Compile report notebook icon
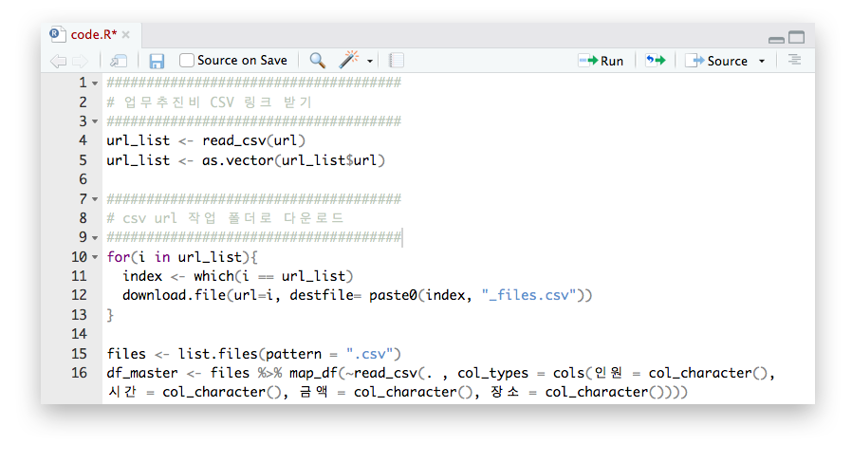The width and height of the screenshot is (852, 463). tap(397, 61)
